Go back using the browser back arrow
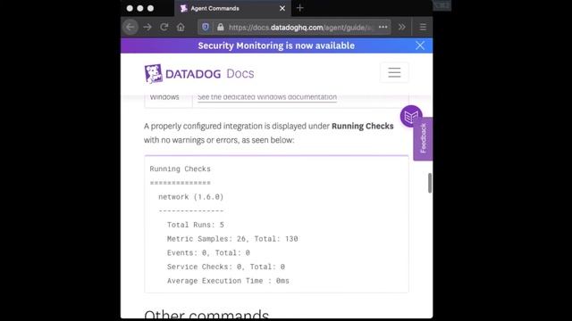572x321 pixels. click(x=130, y=28)
